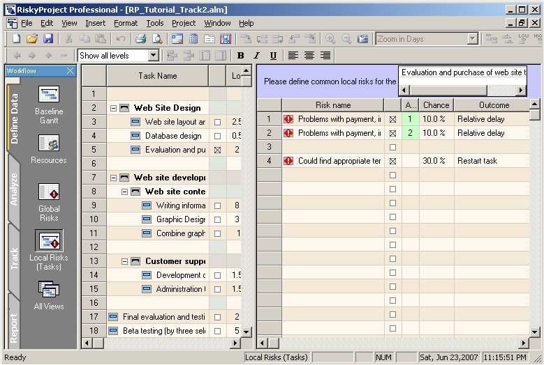Click the calendar settings toolbar icon
The image size is (544, 365).
[177, 38]
